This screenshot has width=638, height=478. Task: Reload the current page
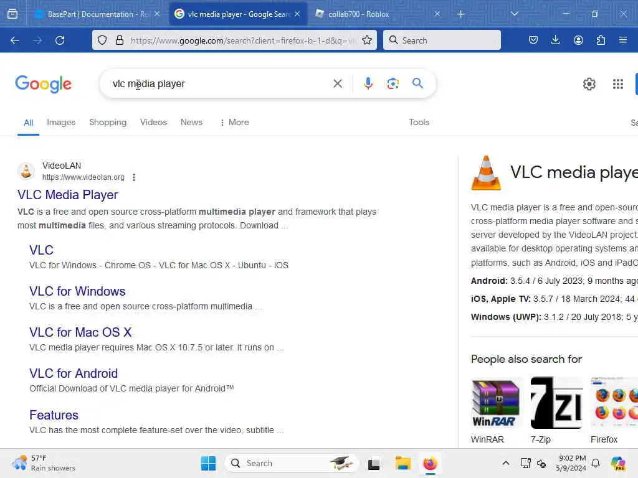(x=60, y=40)
